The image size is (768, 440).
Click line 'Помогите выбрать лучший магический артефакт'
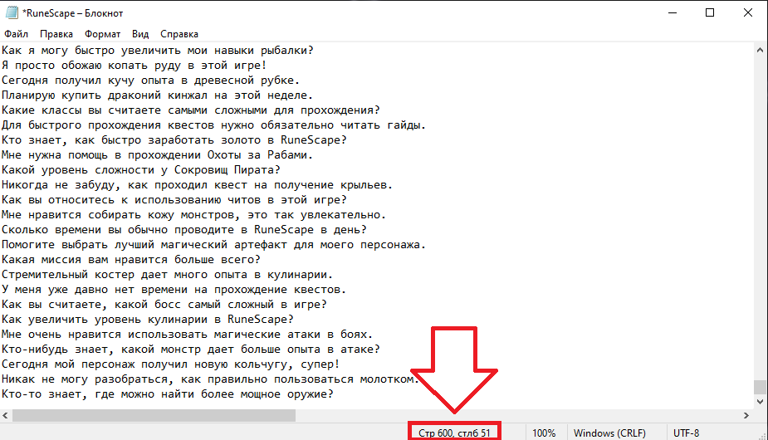214,245
